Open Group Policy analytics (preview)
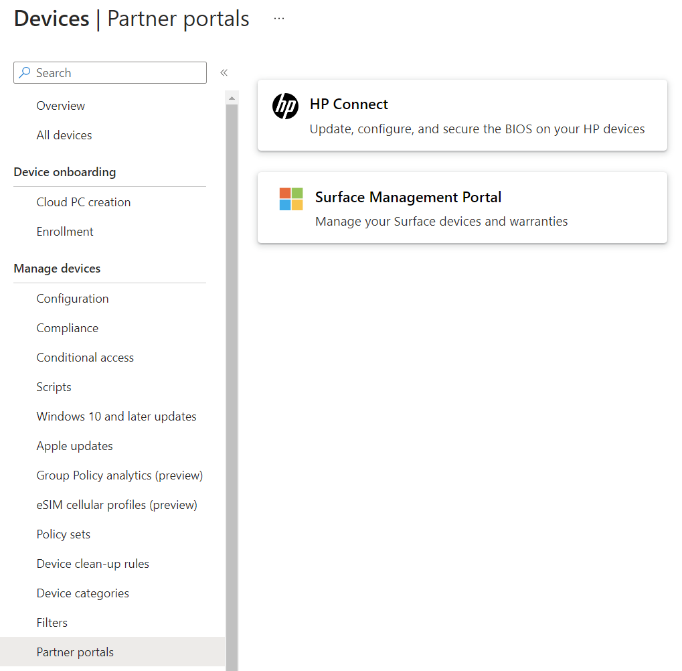Viewport: 682px width, 671px height. point(120,475)
